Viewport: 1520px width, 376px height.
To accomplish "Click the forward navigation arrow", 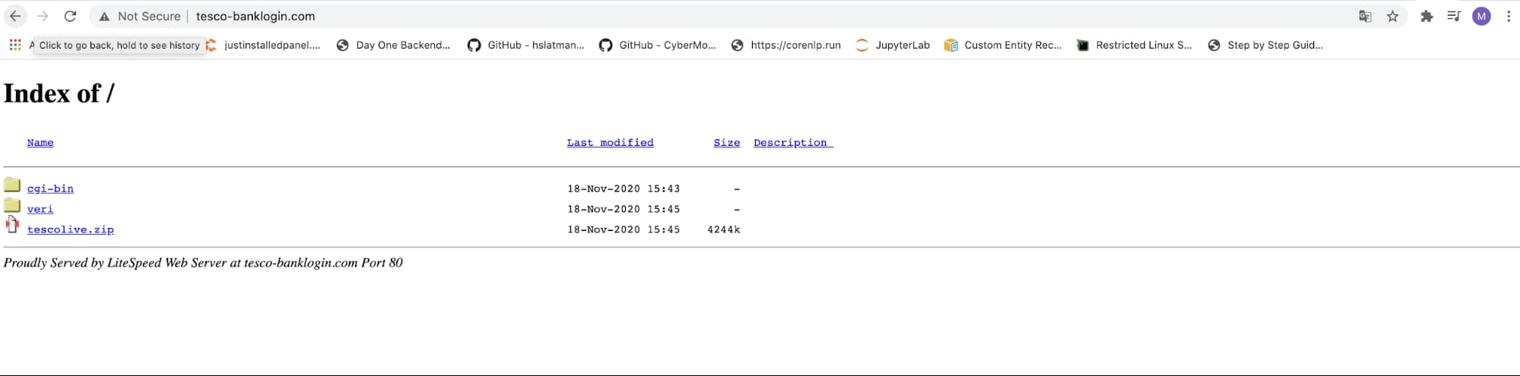I will pyautogui.click(x=43, y=16).
